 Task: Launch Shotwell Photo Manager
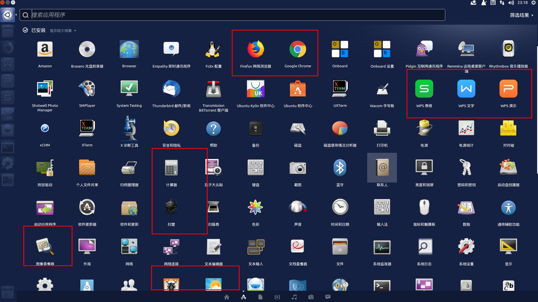(45, 89)
